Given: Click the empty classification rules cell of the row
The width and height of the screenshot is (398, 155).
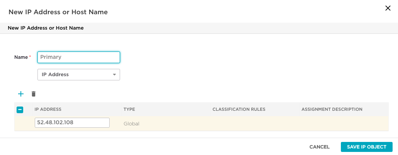Looking at the screenshot, I should coord(254,123).
